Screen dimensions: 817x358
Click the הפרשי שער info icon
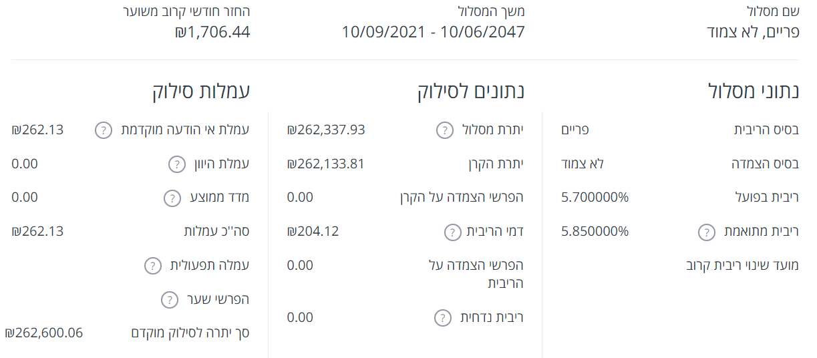(x=170, y=300)
